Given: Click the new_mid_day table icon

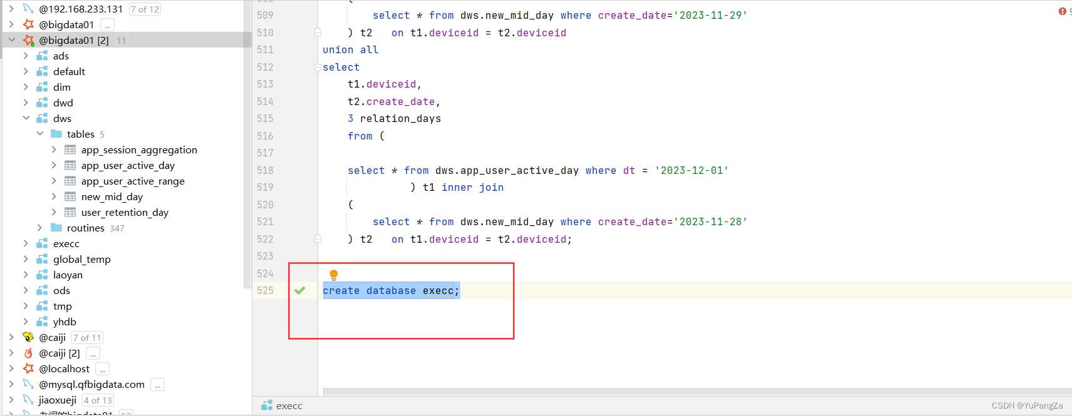Looking at the screenshot, I should pyautogui.click(x=70, y=196).
